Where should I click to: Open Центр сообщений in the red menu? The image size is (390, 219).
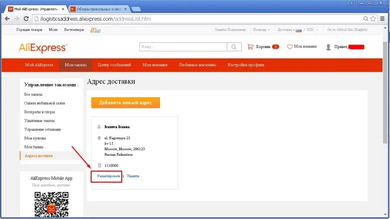114,65
